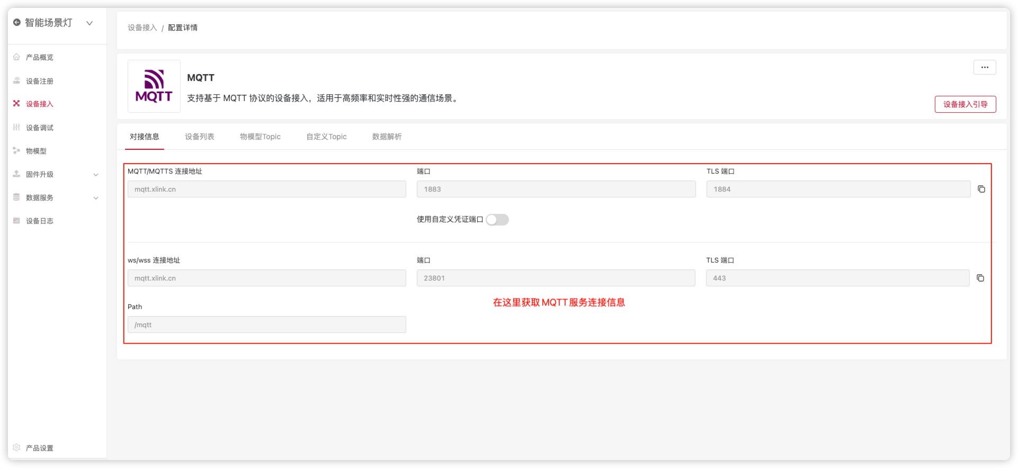Copy the MQTT/MQTTS connection info
1018x468 pixels.
(x=981, y=190)
